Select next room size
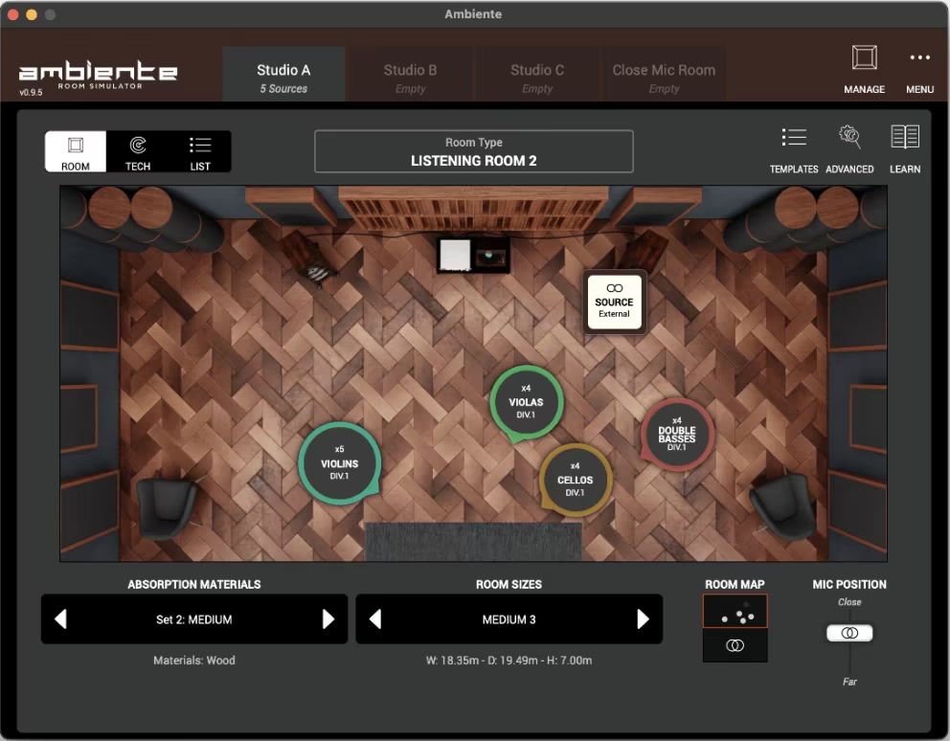The height and width of the screenshot is (741, 950). [x=643, y=619]
